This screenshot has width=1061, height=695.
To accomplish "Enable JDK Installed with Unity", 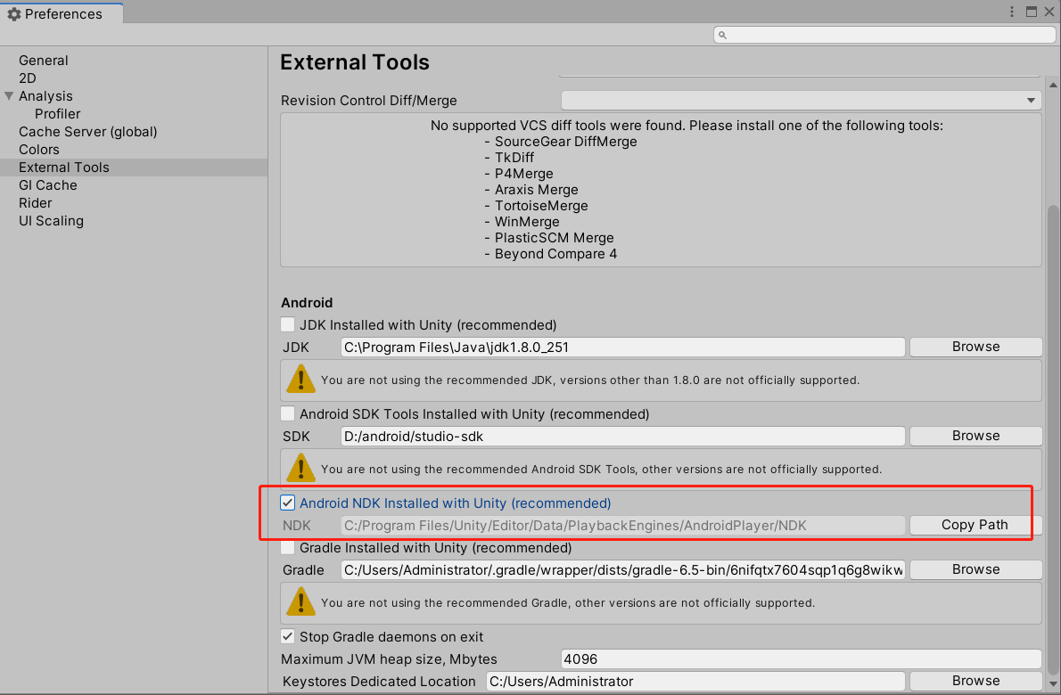I will [287, 324].
